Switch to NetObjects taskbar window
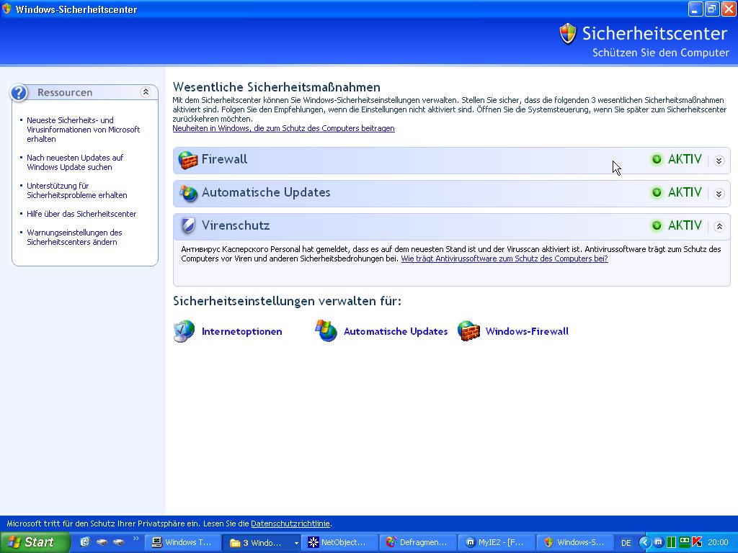This screenshot has height=553, width=738. point(339,543)
